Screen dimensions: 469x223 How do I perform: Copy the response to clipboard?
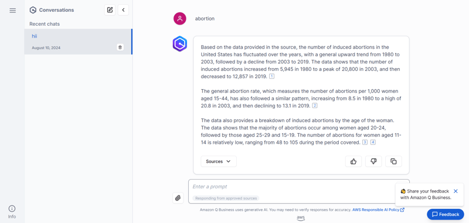393,161
